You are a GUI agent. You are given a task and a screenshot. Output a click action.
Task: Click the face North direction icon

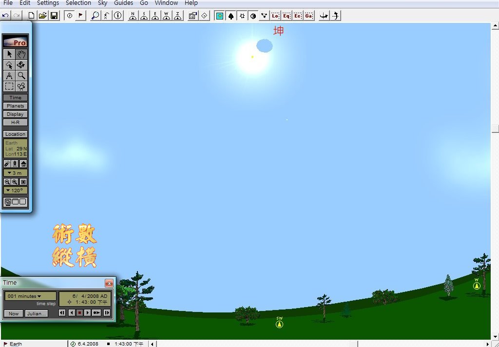pos(133,16)
